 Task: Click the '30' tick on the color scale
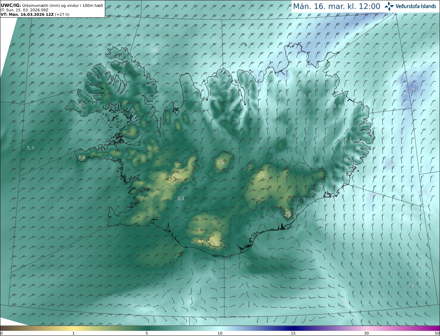(x=366, y=333)
